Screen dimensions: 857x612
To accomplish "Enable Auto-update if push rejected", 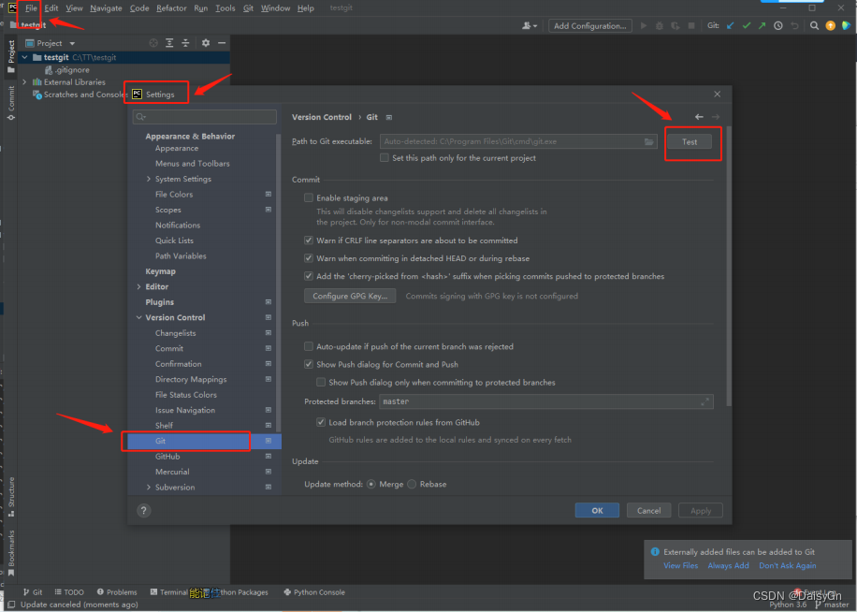I will (309, 346).
